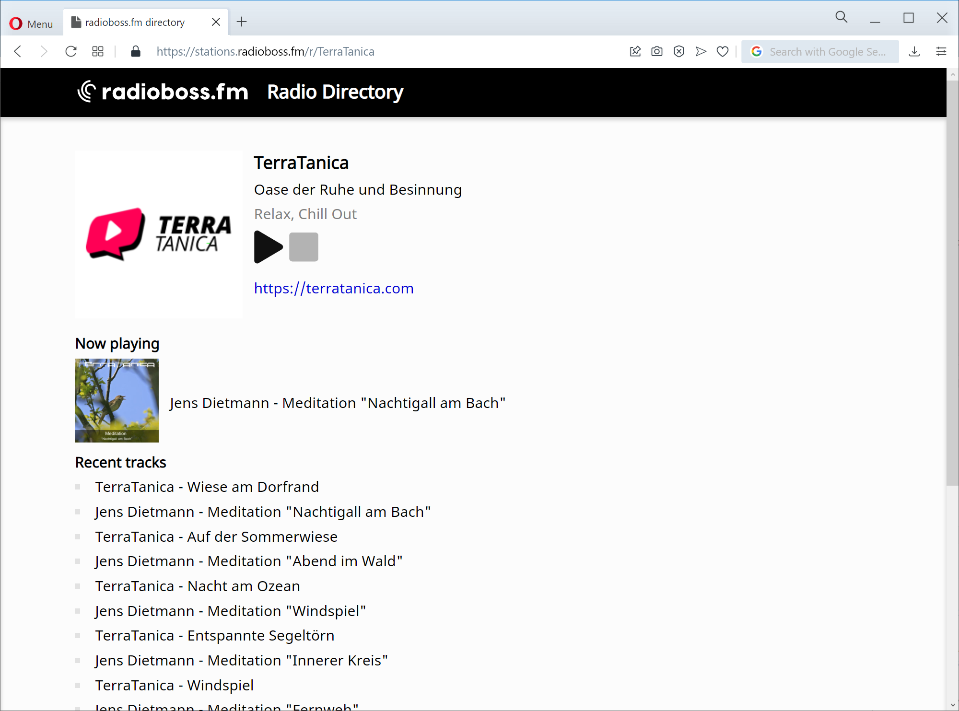Select recent track 'Nachtigall am Bach' in list
Screen dimensions: 959x711
tap(263, 512)
